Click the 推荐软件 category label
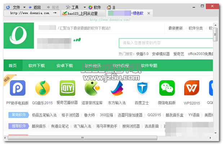223x145 pixels. (x=19, y=126)
